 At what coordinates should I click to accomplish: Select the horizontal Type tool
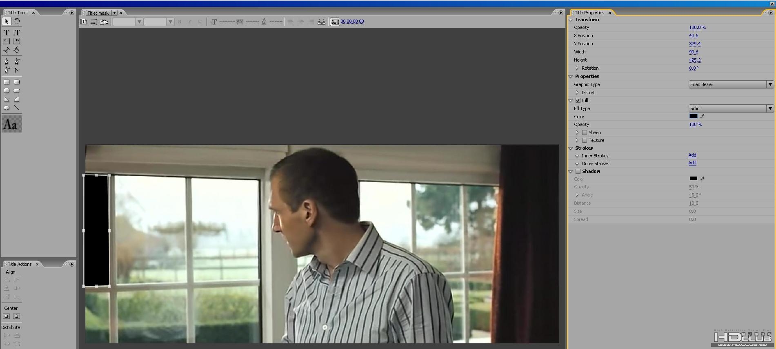pos(7,33)
